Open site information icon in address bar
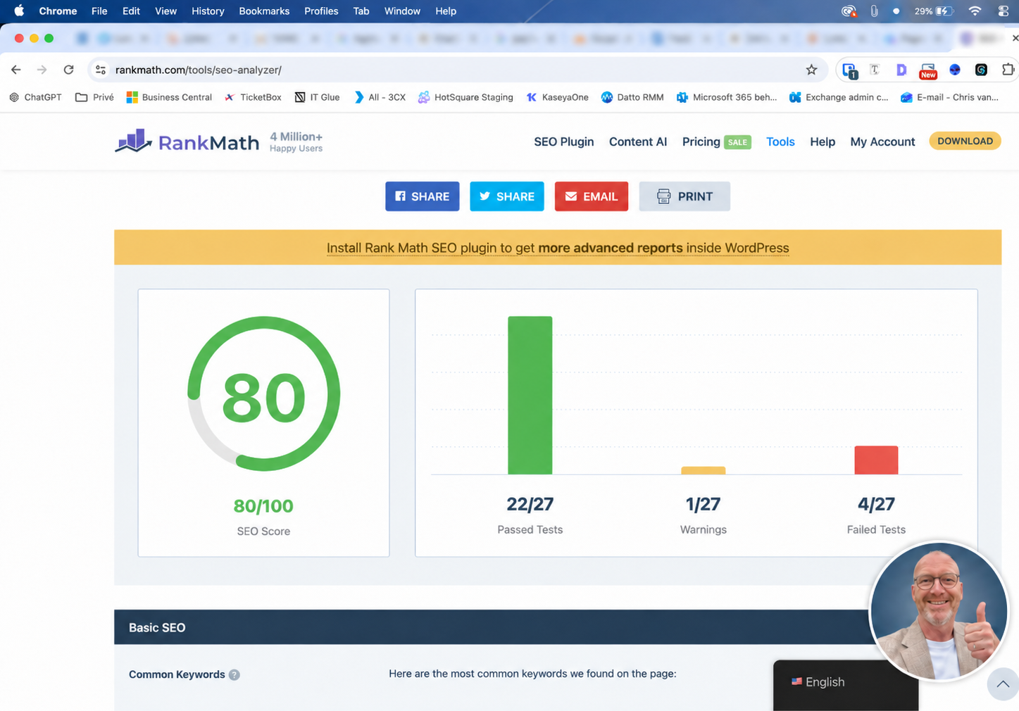1019x711 pixels. [x=101, y=70]
